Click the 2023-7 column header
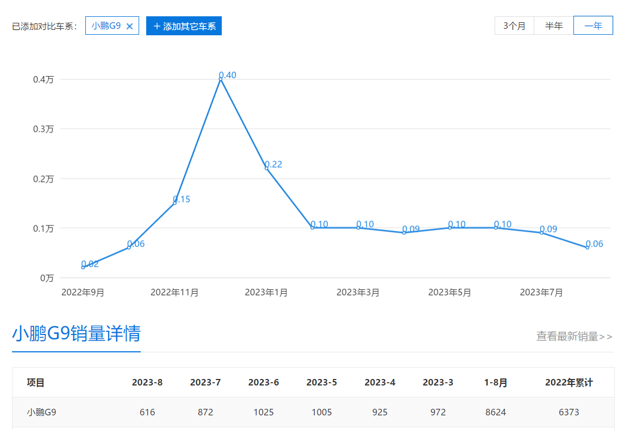This screenshot has width=618, height=430. coord(205,382)
